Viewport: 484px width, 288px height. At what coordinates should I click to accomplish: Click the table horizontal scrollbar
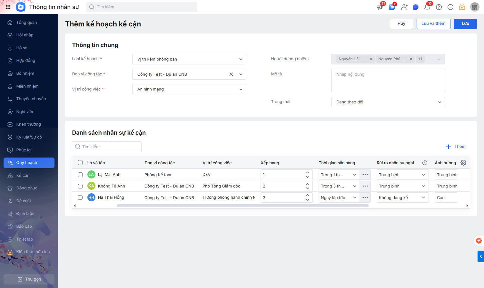coord(242,206)
